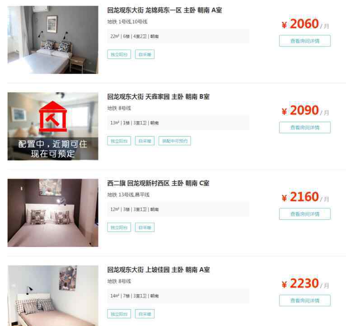The image size is (346, 326).
Task: Click 查看房间详情 button for the ¥2230 room
Action: point(305,300)
